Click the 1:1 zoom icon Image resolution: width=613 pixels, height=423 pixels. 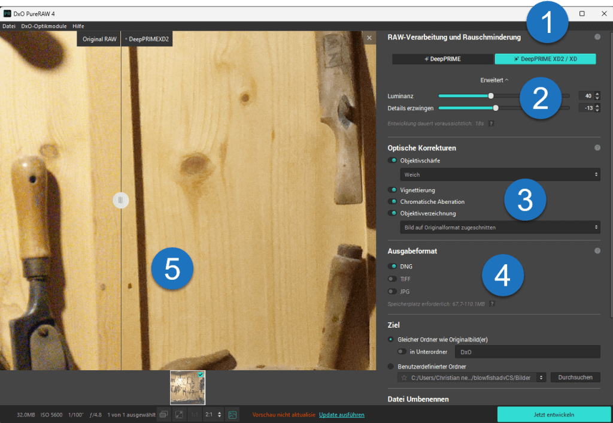[195, 415]
